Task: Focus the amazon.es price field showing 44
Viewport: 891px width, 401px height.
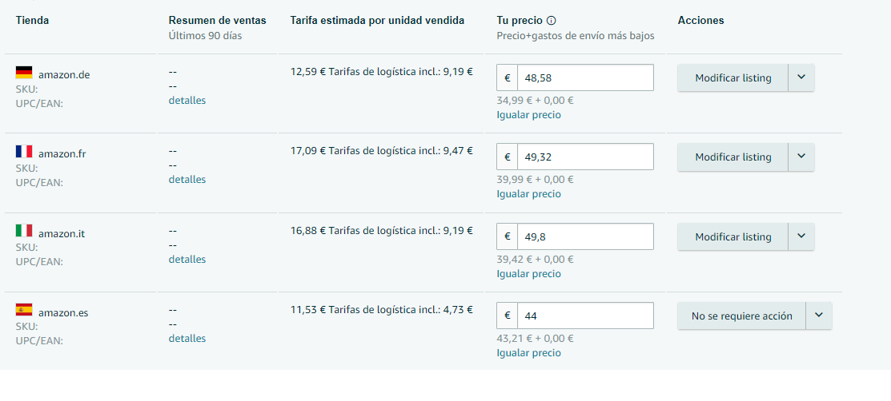Action: tap(584, 316)
